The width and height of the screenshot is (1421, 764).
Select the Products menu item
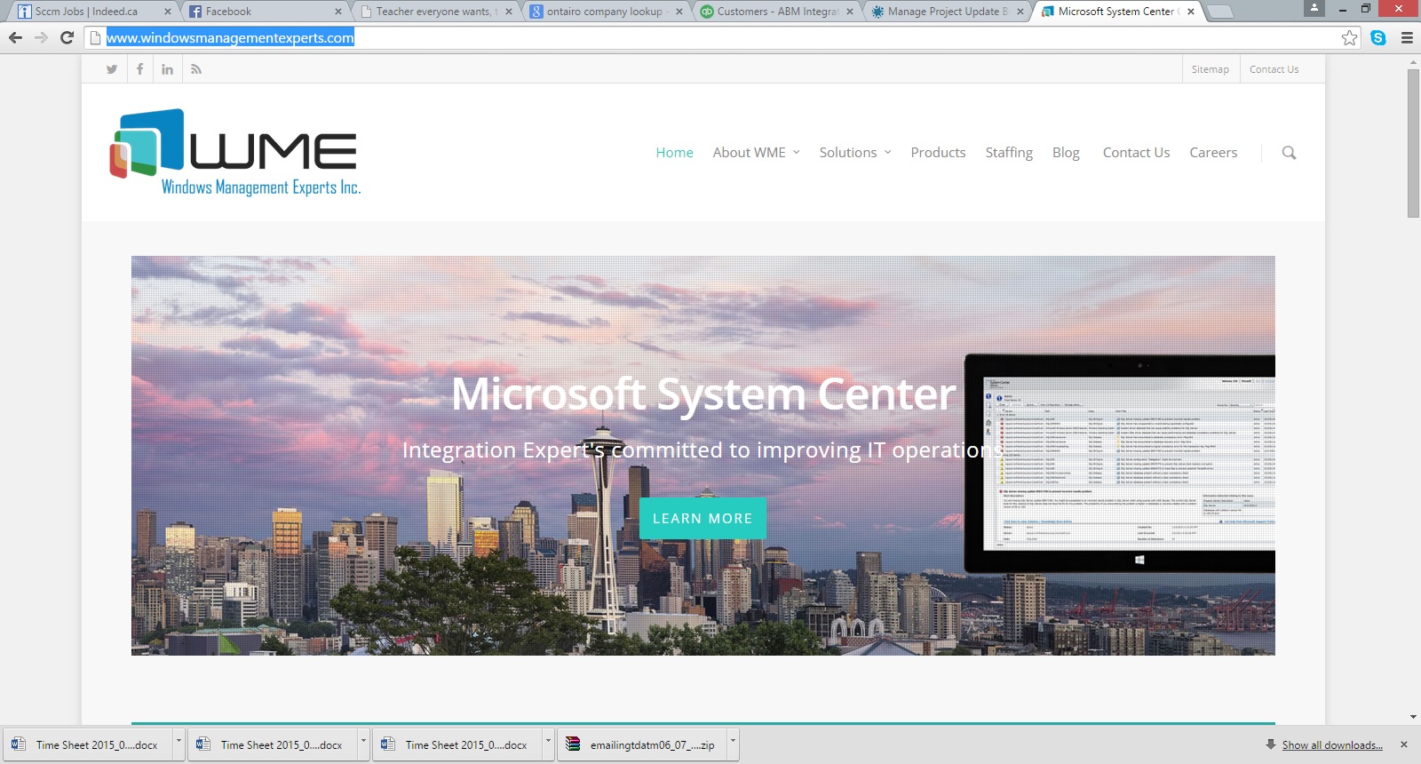[x=938, y=153]
